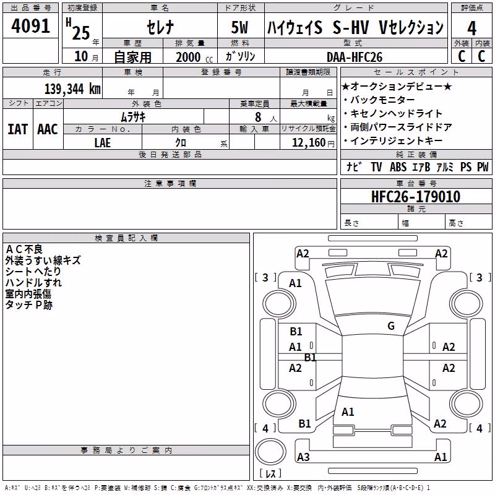This screenshot has width=495, height=495.
Task: Click the バックモニター sales point
Action: coord(379,100)
